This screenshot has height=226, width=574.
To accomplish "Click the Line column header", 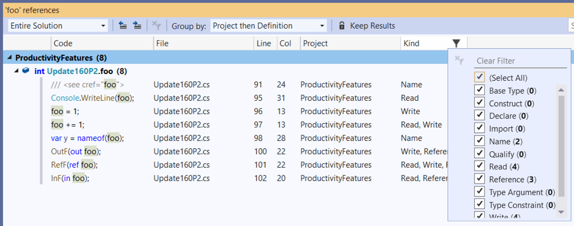I will pos(263,43).
